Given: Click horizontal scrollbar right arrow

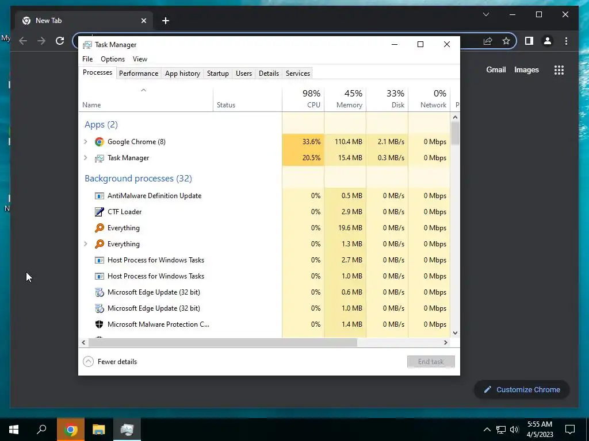Looking at the screenshot, I should click(x=446, y=342).
